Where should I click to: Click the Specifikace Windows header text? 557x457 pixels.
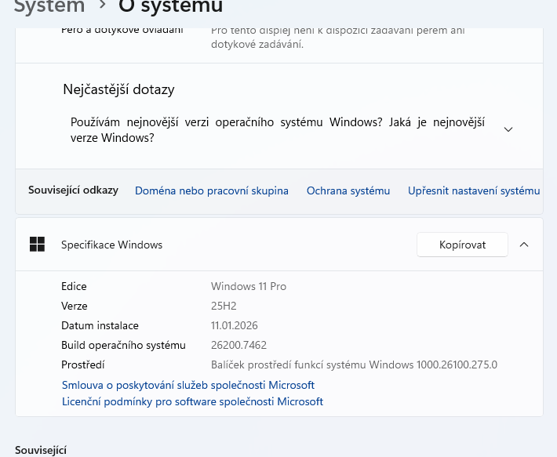tap(111, 245)
